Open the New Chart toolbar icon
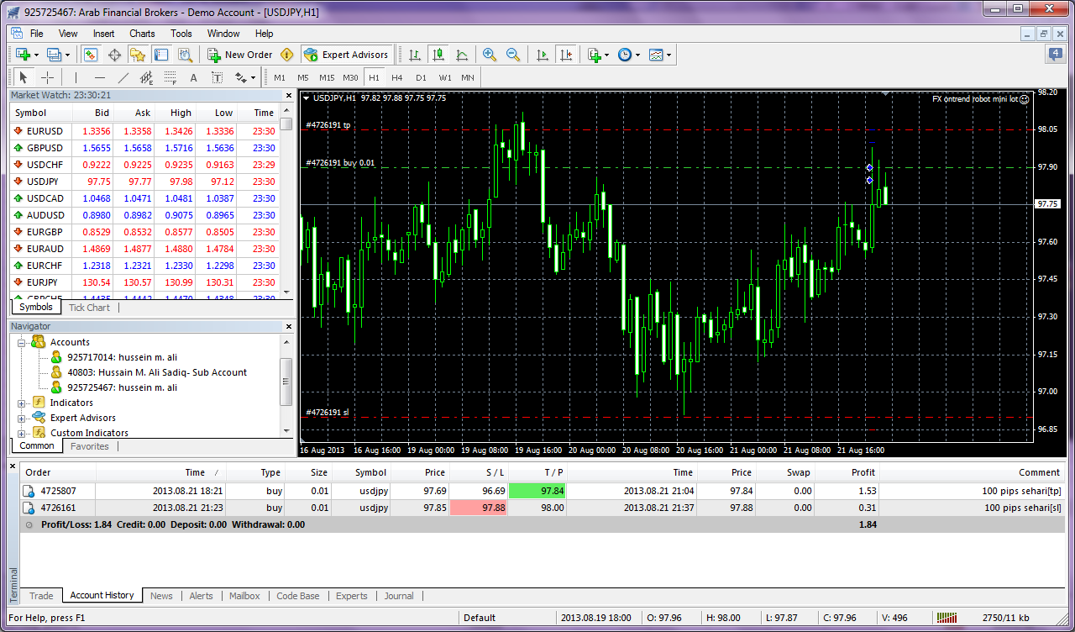Viewport: 1075px width, 632px height. 26,55
